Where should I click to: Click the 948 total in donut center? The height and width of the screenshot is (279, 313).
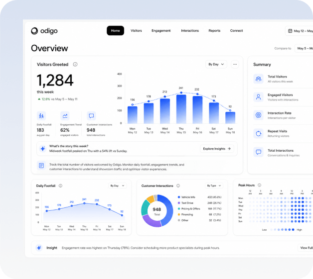click(156, 209)
